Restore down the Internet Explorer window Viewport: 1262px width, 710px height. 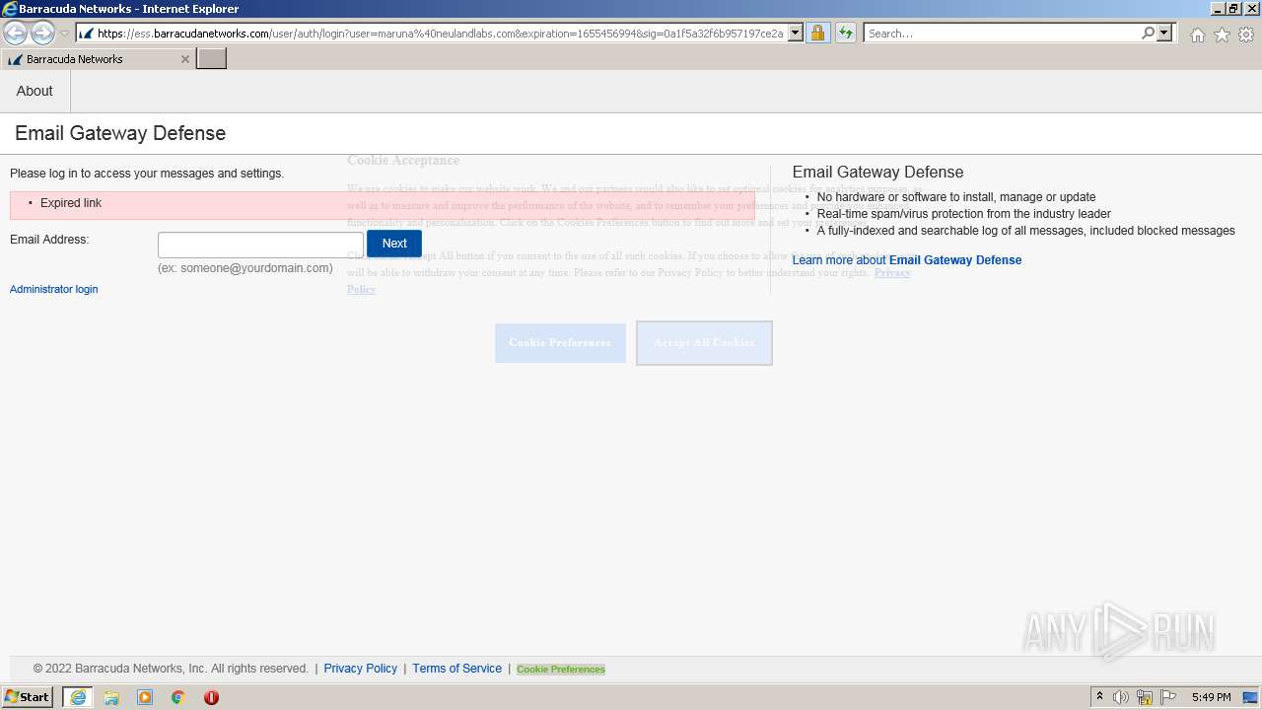tap(1233, 9)
